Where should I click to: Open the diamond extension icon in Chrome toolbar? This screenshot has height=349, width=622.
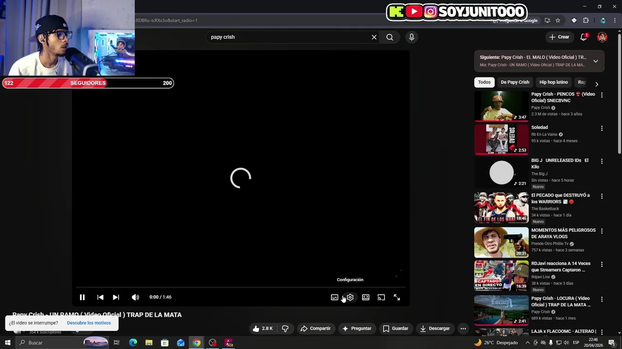click(574, 20)
